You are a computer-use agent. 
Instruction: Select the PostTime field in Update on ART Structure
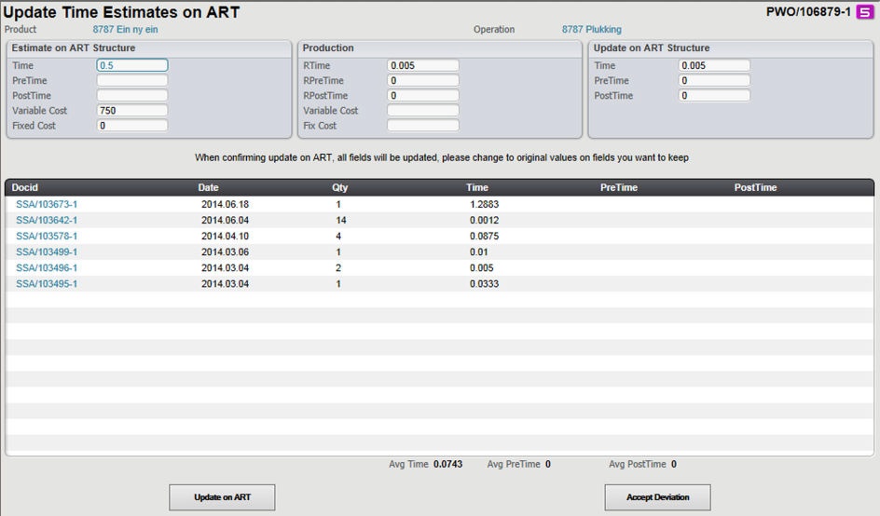[714, 95]
